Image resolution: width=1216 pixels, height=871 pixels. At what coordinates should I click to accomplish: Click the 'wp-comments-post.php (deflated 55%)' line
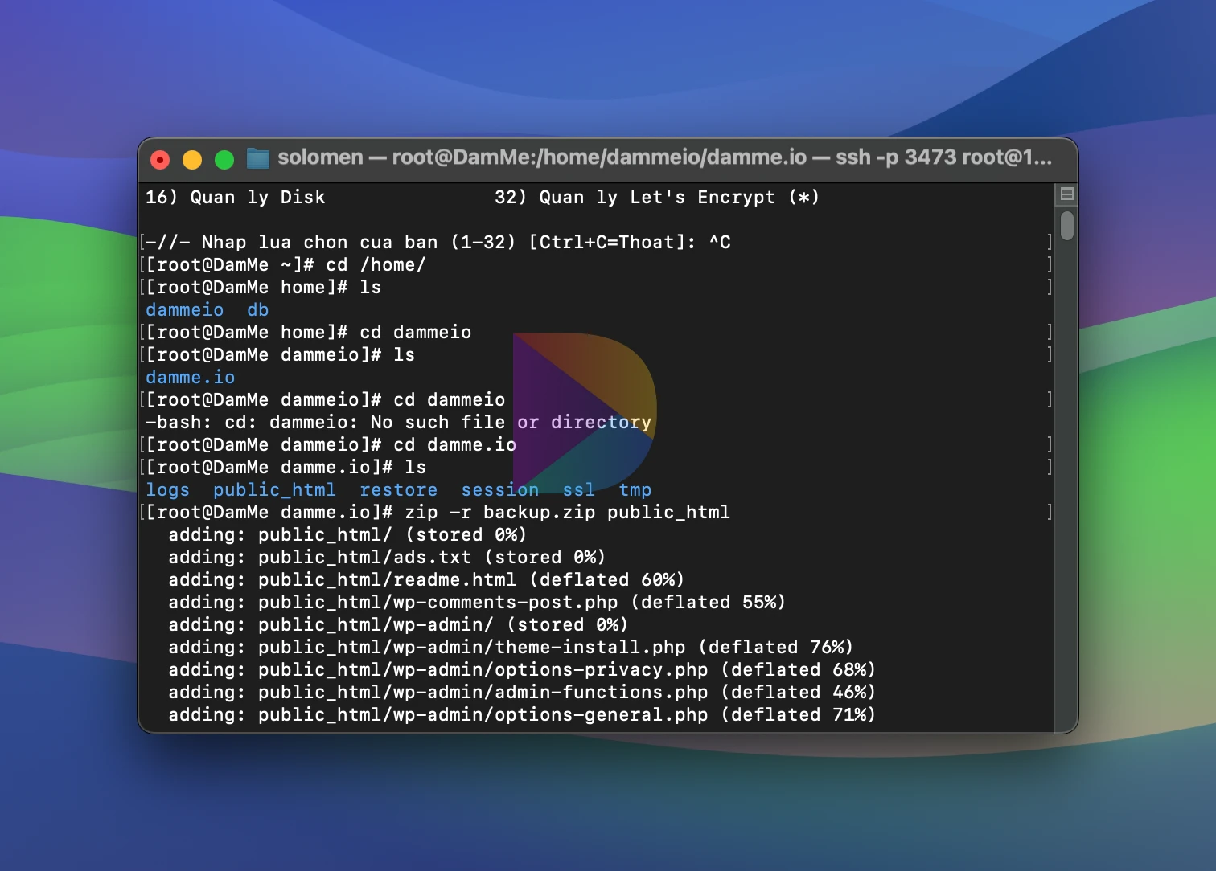point(477,603)
